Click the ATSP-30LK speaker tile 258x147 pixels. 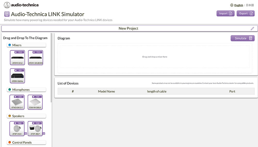coord(17,129)
